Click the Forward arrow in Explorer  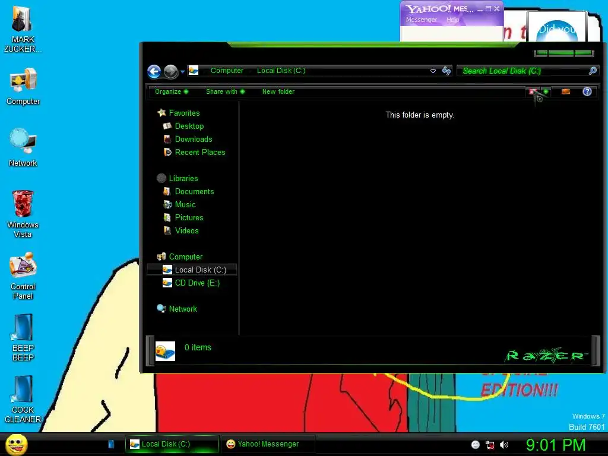tap(170, 71)
